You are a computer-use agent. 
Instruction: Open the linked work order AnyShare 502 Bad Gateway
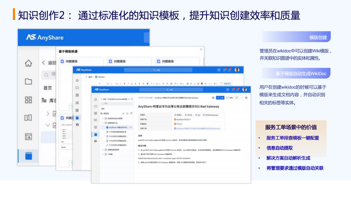[197, 129]
